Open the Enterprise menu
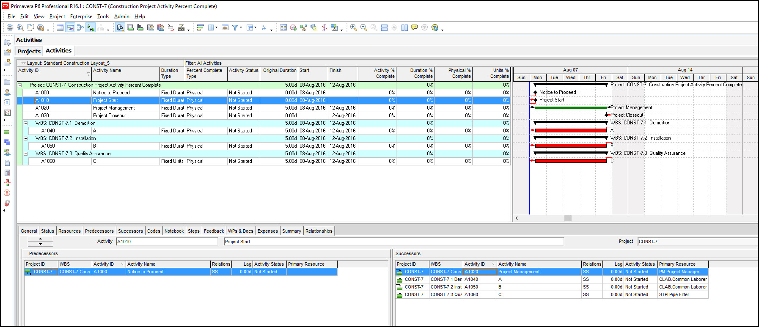Screen dimensions: 759x327 [81, 16]
